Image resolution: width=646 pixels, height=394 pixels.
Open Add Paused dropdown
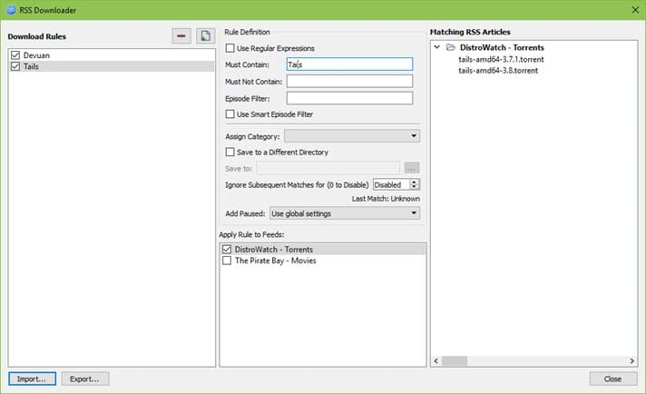pyautogui.click(x=345, y=213)
